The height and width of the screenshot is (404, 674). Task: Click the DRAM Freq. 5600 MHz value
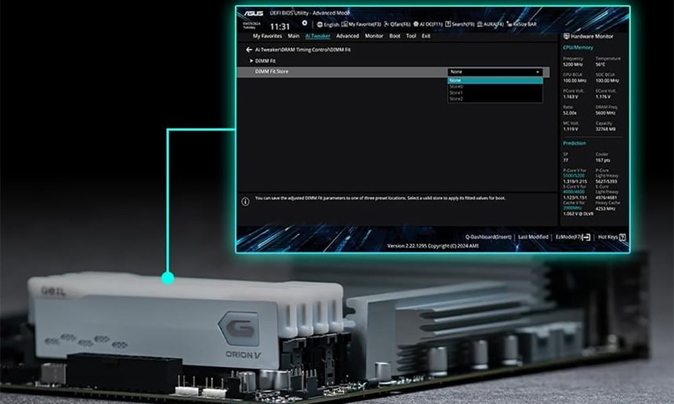pos(606,113)
